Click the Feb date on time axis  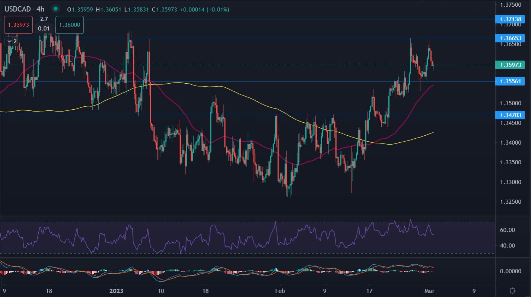(x=279, y=290)
